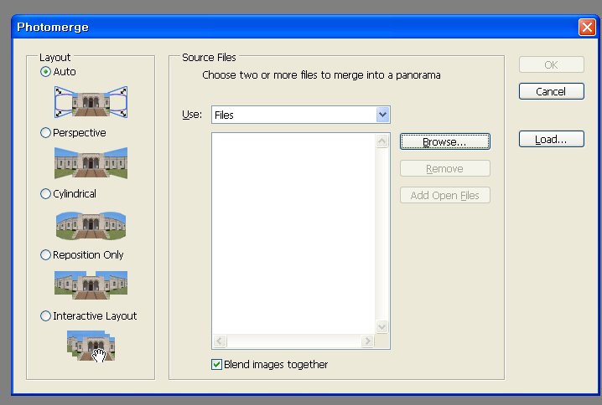Toggle Blend images together checkbox

point(216,364)
